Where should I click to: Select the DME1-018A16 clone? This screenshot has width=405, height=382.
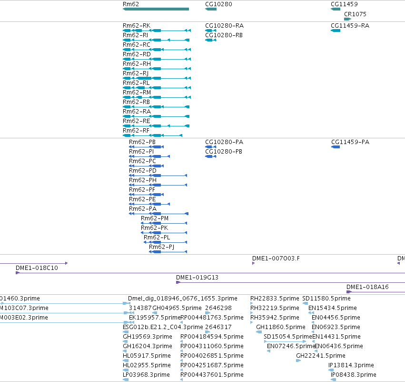pos(375,292)
